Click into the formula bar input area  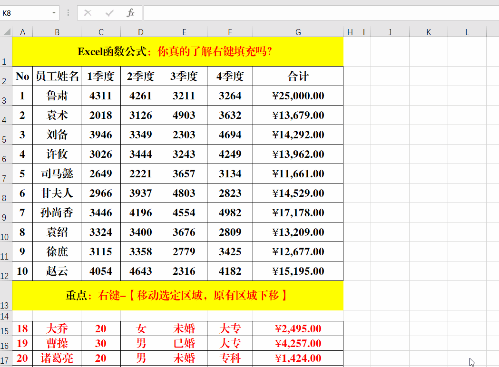(x=322, y=13)
